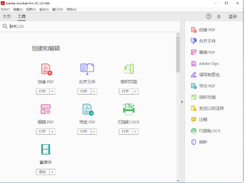Click the vertical scrollbar thumb
The width and height of the screenshot is (244, 183).
coord(178,54)
